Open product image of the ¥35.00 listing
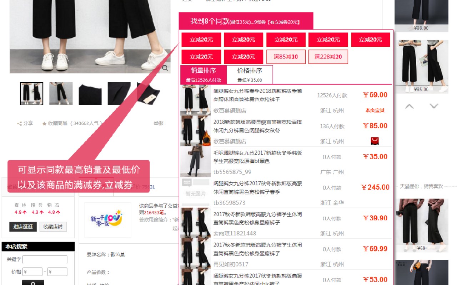This screenshot has width=457, height=285. tap(196, 162)
